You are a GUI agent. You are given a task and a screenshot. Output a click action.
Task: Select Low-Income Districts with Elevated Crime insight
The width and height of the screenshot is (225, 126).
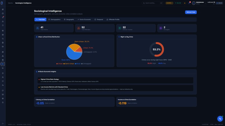pos(115,88)
